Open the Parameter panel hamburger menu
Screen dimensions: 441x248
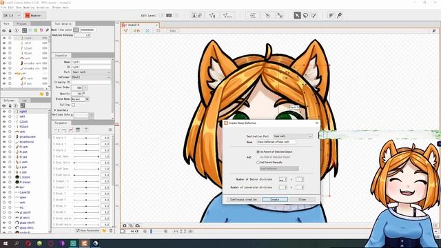[110, 130]
